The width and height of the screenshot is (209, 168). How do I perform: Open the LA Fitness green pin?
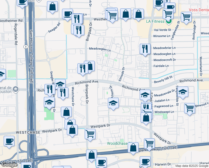168,21
